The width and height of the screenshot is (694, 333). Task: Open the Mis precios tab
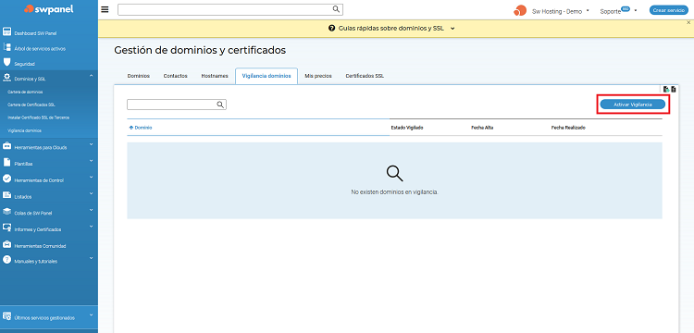pos(318,76)
